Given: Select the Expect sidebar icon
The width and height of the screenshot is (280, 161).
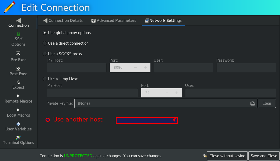Looking at the screenshot, I should 18,84.
